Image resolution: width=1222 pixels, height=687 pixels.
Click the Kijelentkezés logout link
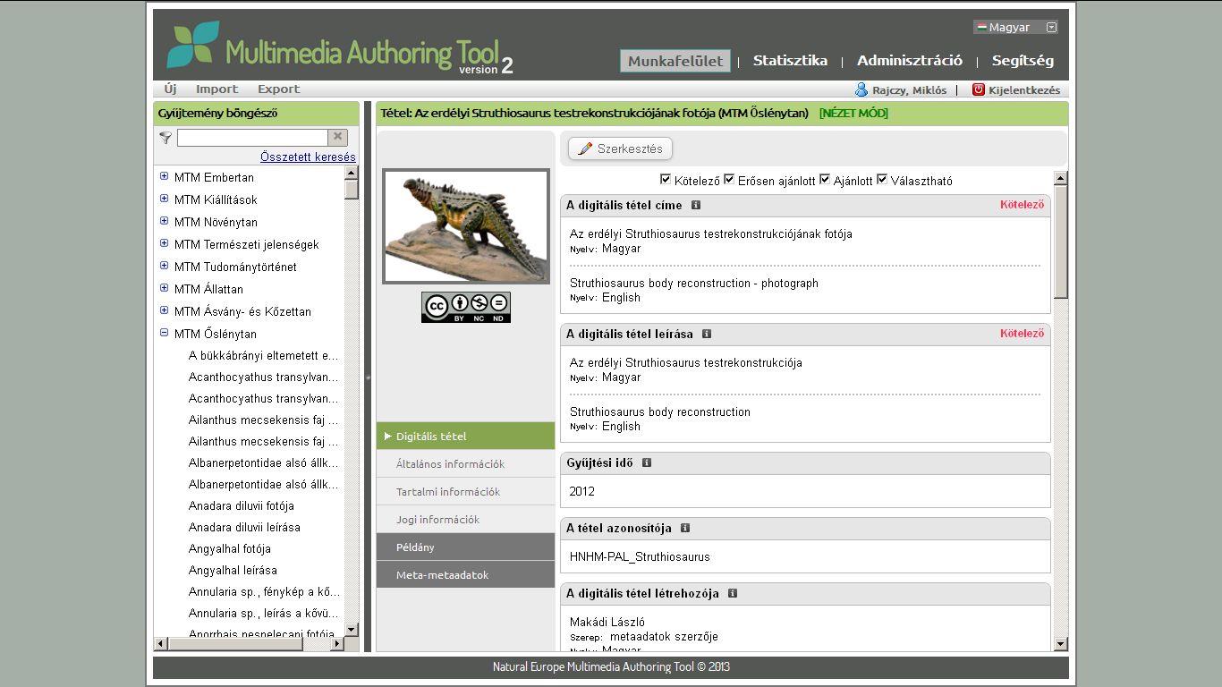click(1024, 90)
